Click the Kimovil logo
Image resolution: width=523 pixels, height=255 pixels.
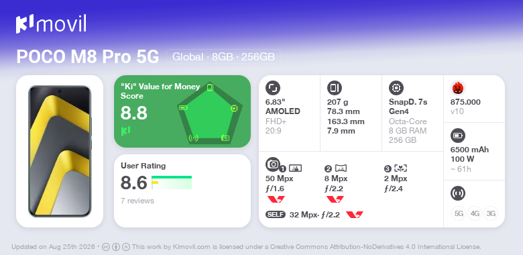click(51, 24)
